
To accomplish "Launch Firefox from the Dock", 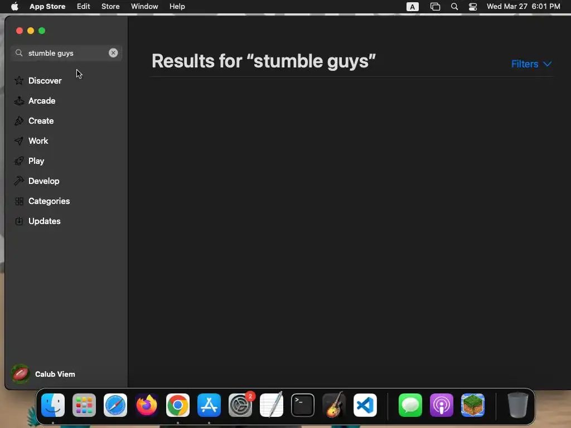I will [x=147, y=405].
